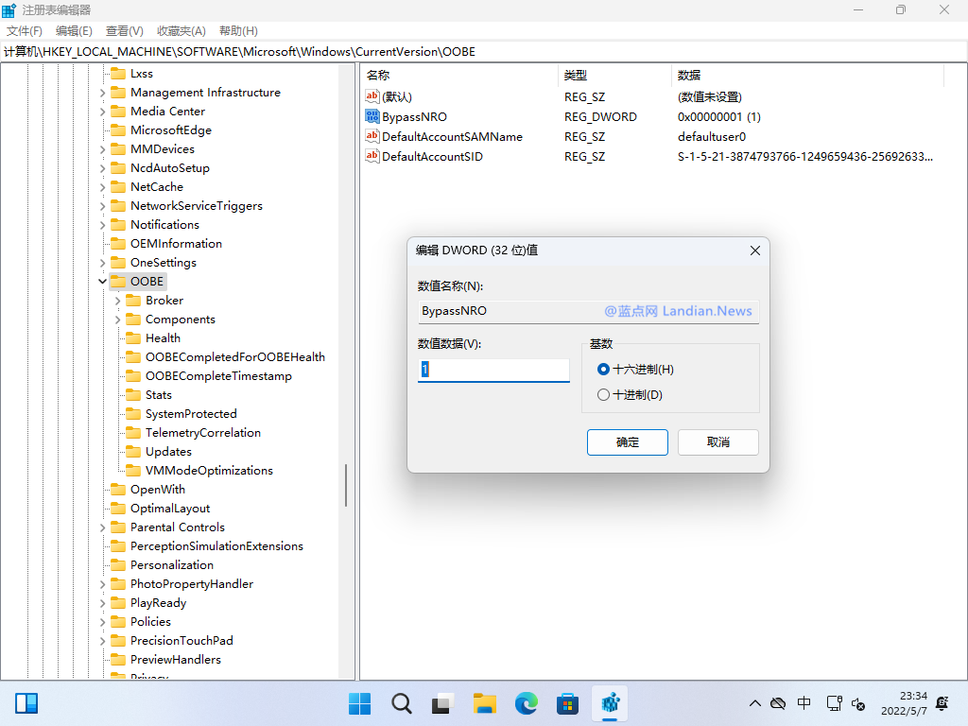Viewport: 968px width, 726px height.
Task: Click the Broker folder icon
Action: pyautogui.click(x=133, y=301)
